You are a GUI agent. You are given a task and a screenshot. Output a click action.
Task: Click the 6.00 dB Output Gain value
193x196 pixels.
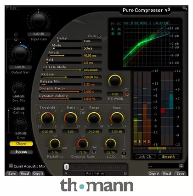pos(20,67)
